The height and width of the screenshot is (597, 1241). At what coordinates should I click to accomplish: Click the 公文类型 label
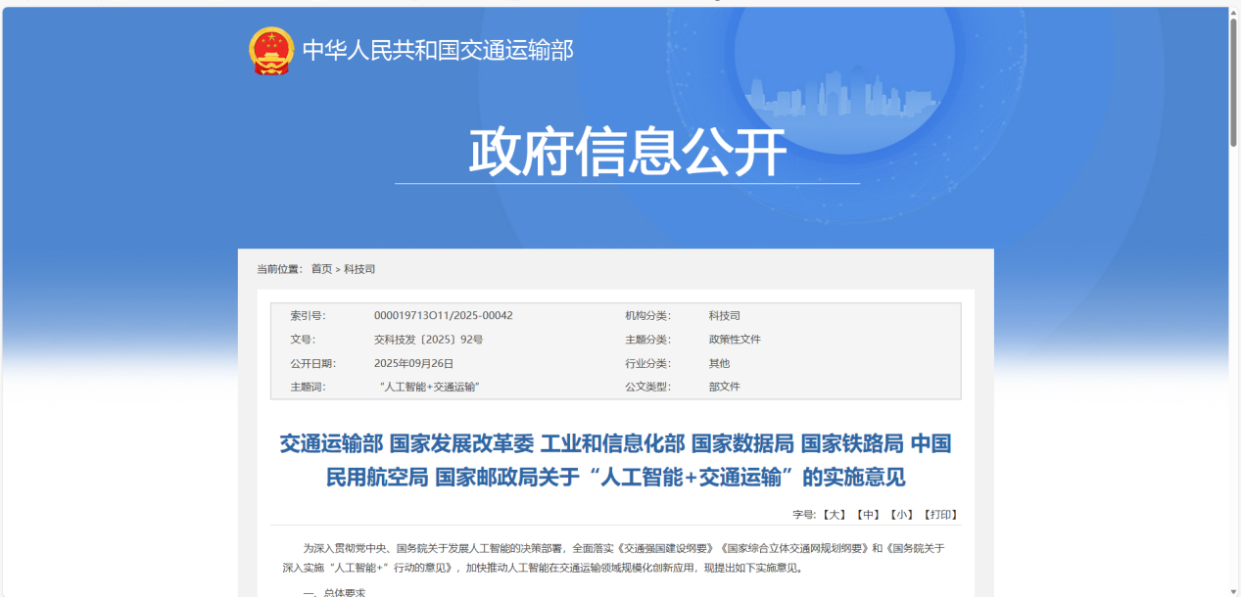point(647,387)
